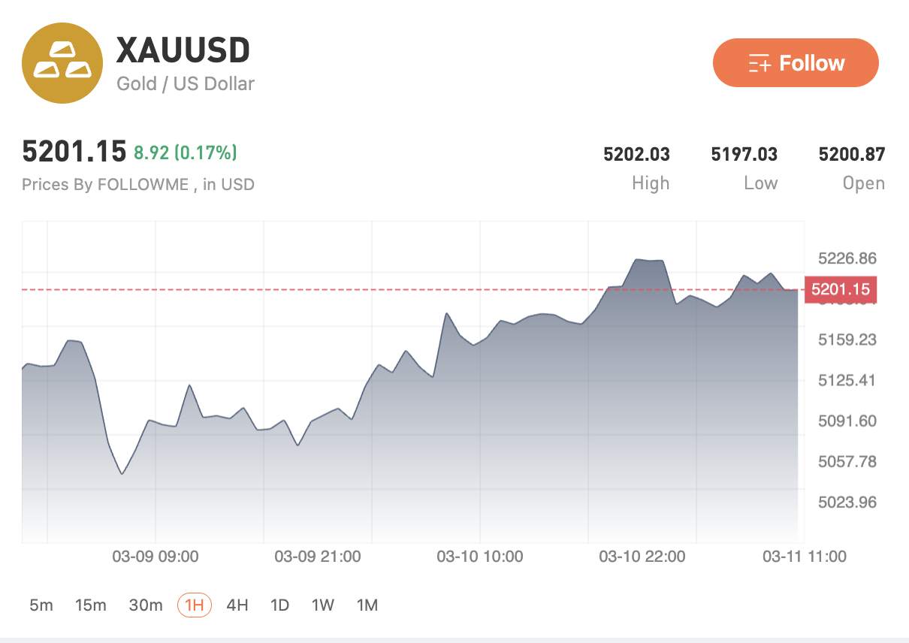Click the High value 5202.03
Viewport: 909px width, 643px height.
tap(639, 154)
